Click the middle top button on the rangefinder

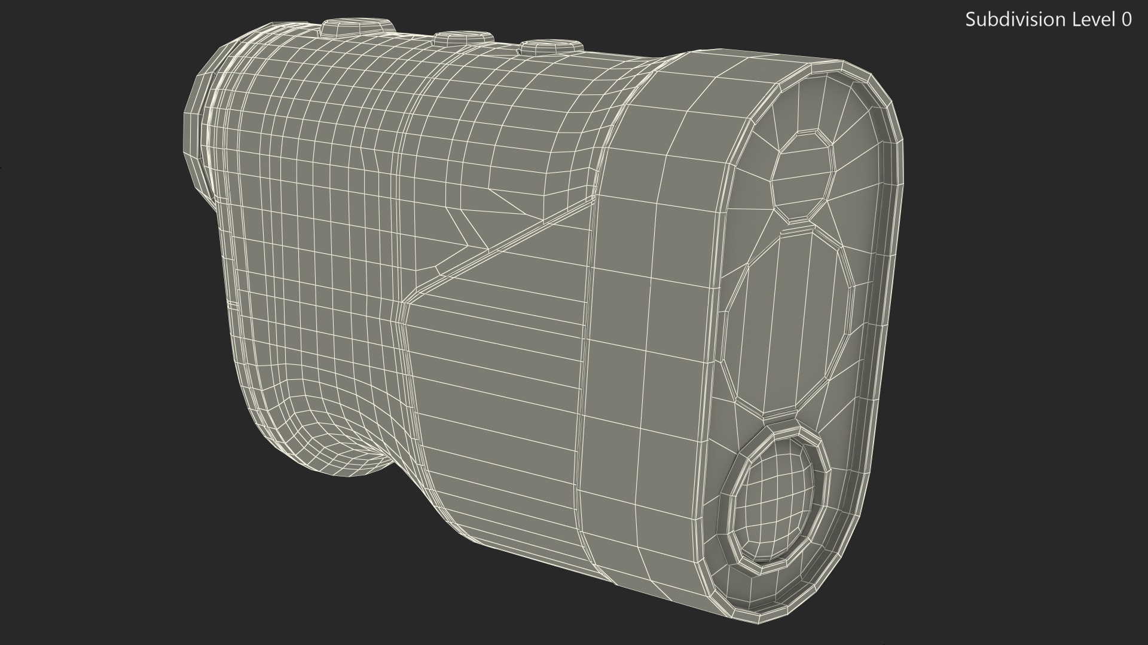tap(463, 39)
